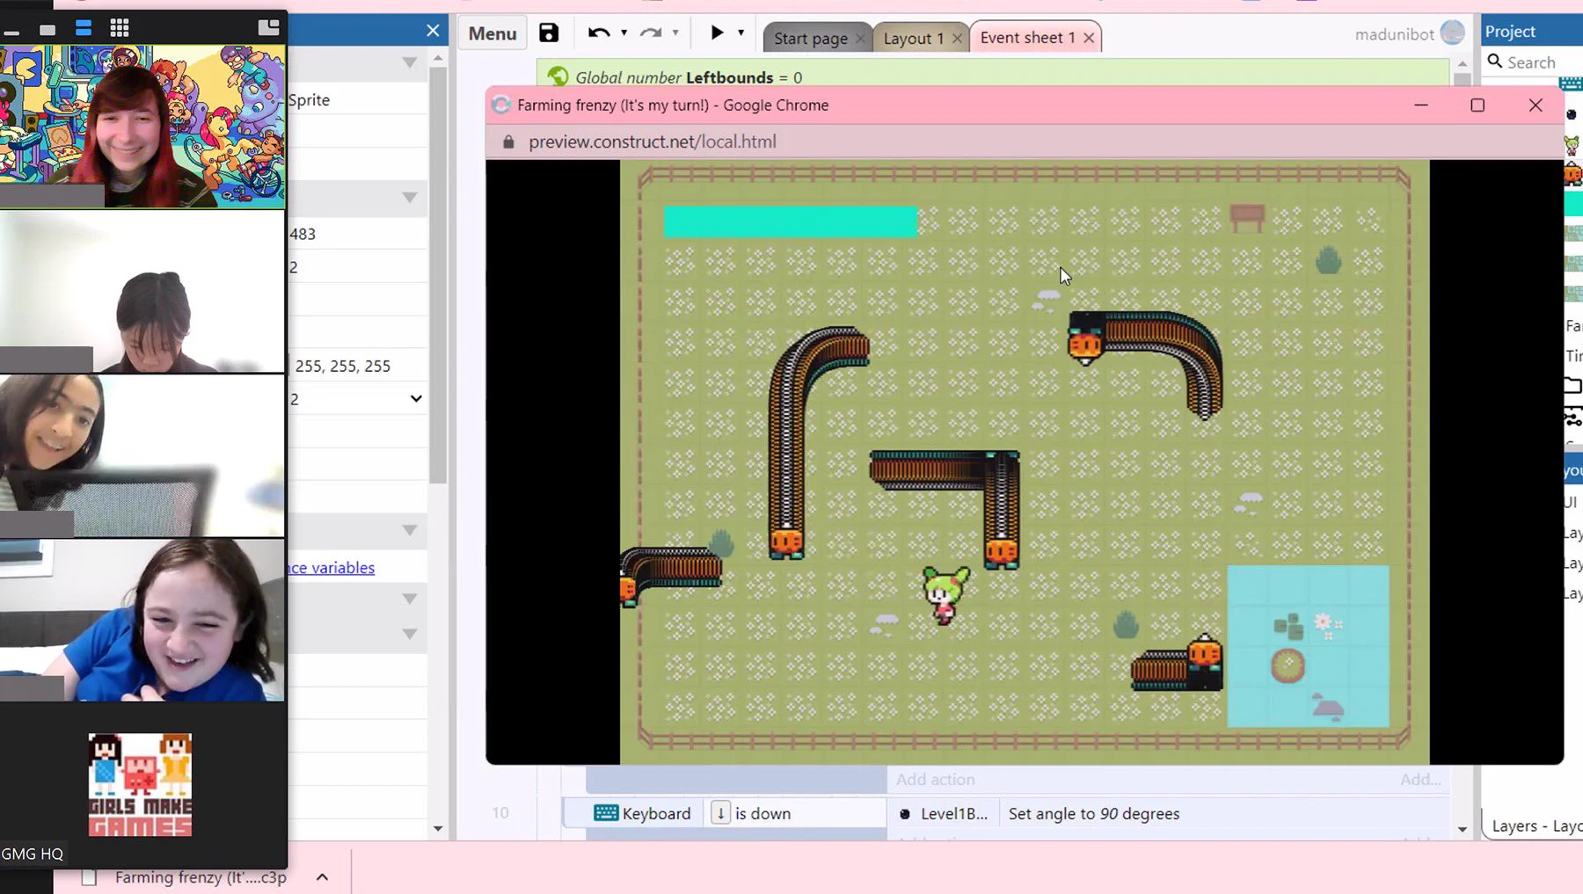The image size is (1583, 894).
Task: Click the Zoom minimize video panel icon
Action: coord(11,32)
